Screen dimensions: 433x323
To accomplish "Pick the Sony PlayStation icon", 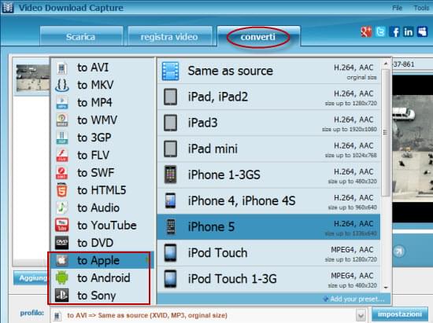I will (62, 295).
